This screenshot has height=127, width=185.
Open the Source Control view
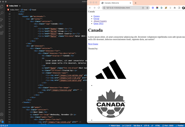tap(2, 20)
